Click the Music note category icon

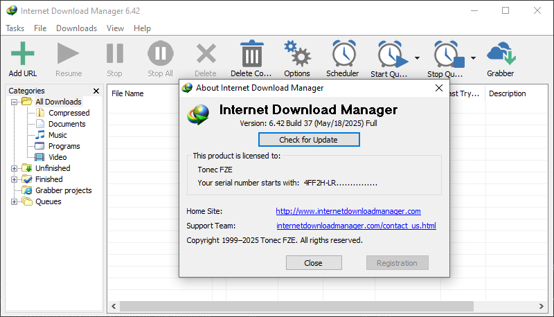pyautogui.click(x=40, y=134)
